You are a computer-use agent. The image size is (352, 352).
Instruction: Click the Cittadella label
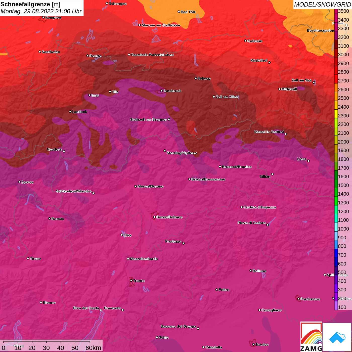pyautogui.click(x=213, y=347)
